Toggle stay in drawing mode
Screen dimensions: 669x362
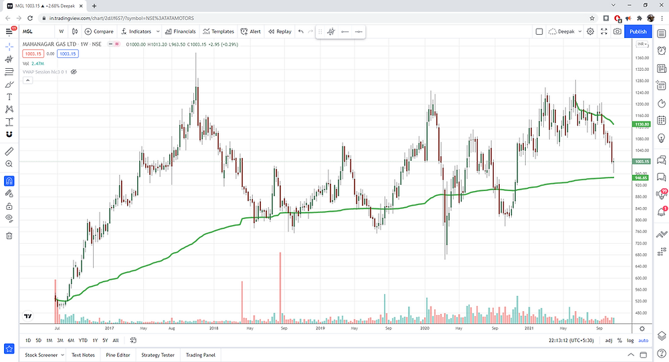point(9,194)
